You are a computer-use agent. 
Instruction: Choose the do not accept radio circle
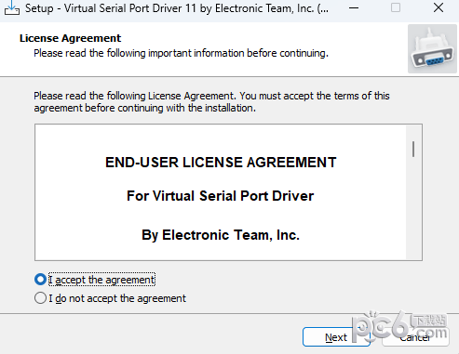pyautogui.click(x=40, y=298)
